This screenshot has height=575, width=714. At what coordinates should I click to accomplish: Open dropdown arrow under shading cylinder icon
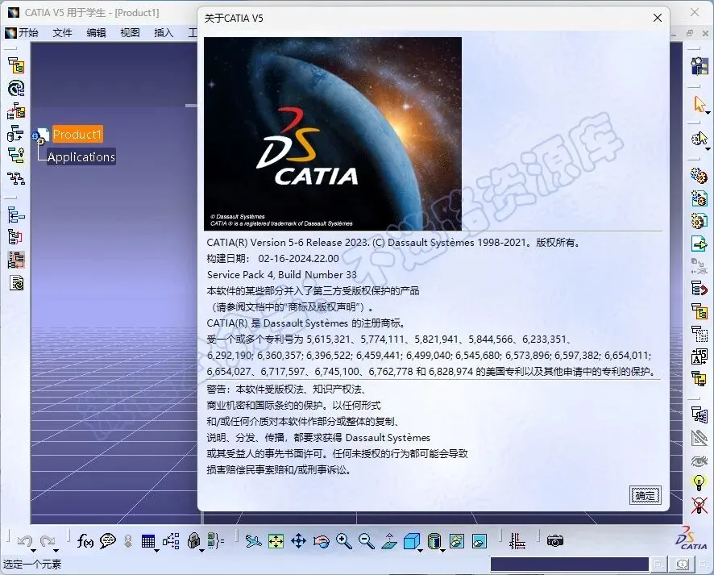pos(442,551)
